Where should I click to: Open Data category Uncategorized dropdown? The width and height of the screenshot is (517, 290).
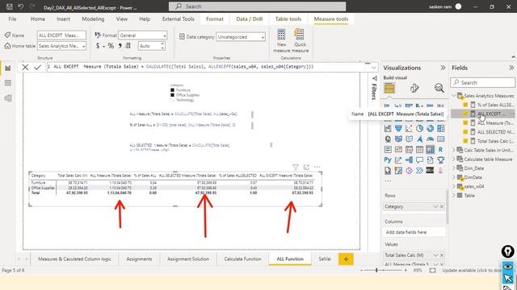click(241, 37)
